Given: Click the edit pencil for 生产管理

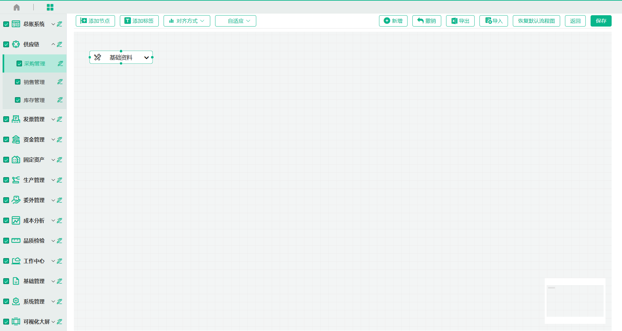Looking at the screenshot, I should pyautogui.click(x=59, y=180).
